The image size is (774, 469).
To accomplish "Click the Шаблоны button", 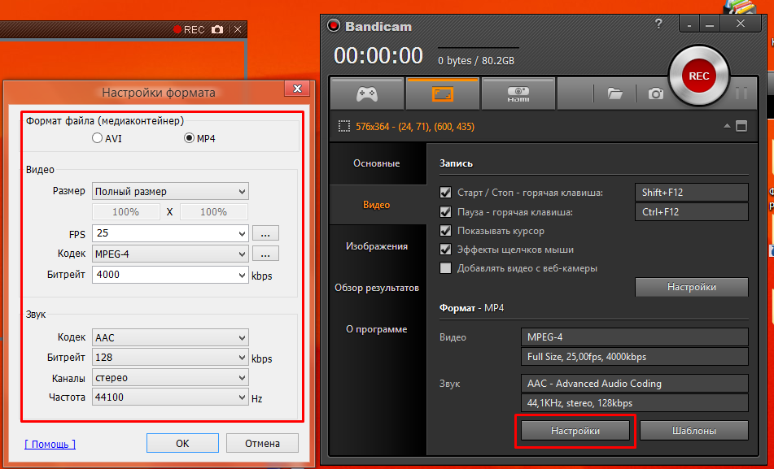I will (x=694, y=431).
